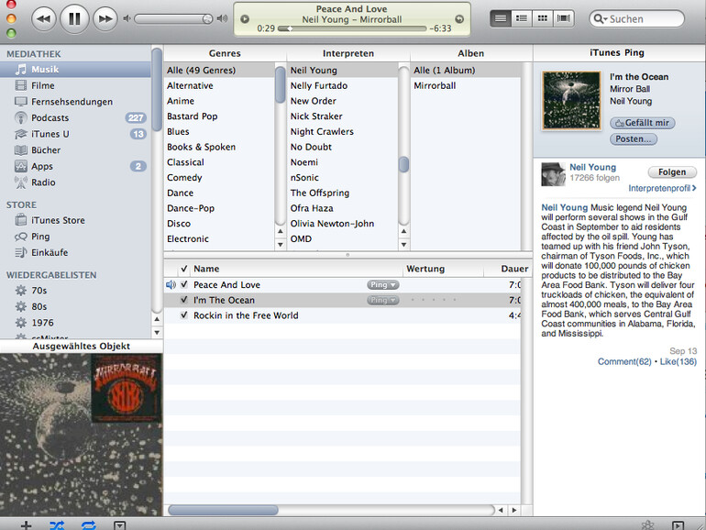The image size is (706, 530).
Task: Click the Like(136) link
Action: 678,361
